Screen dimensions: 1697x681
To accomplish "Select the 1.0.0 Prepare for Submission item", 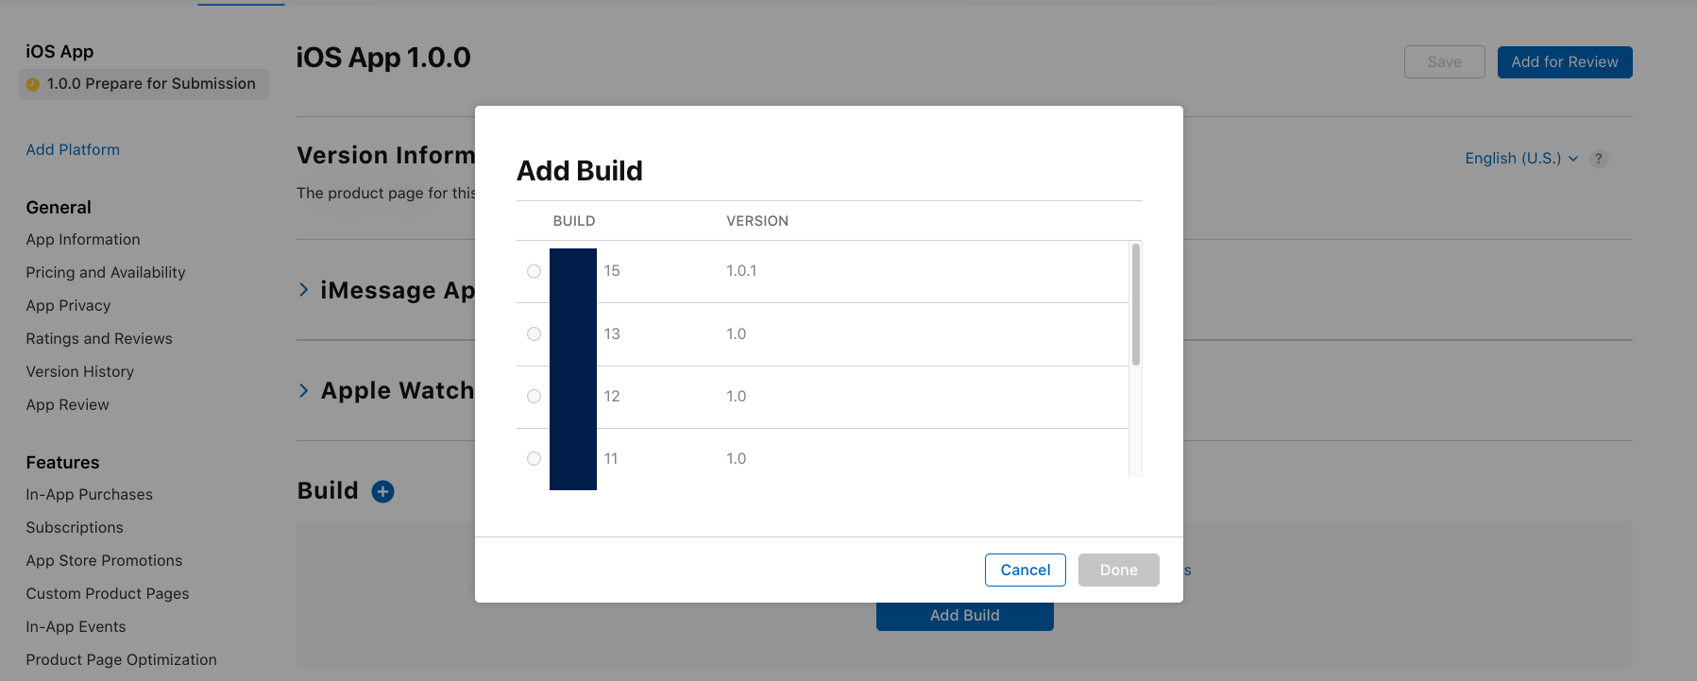I will [x=144, y=84].
